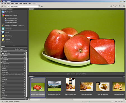Select the Content panel tab
The width and height of the screenshot is (126, 103).
32,76
